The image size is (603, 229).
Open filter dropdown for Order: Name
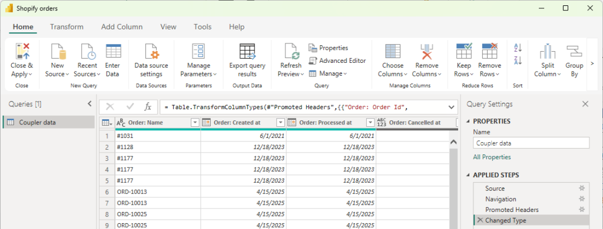point(196,123)
